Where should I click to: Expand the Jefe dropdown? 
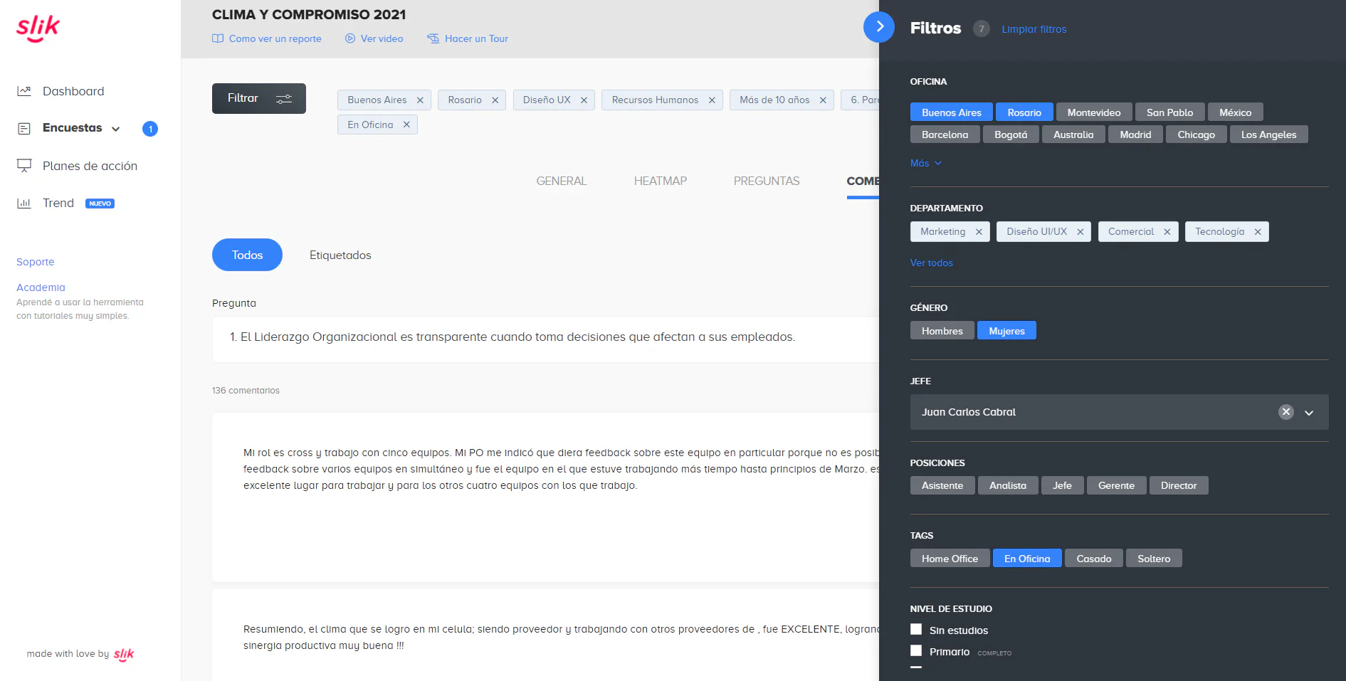click(1309, 413)
